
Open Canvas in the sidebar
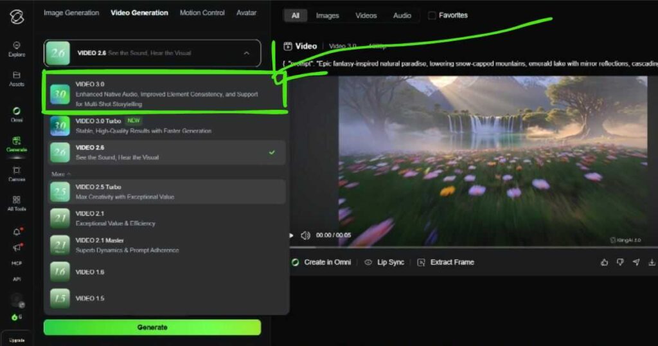[17, 174]
